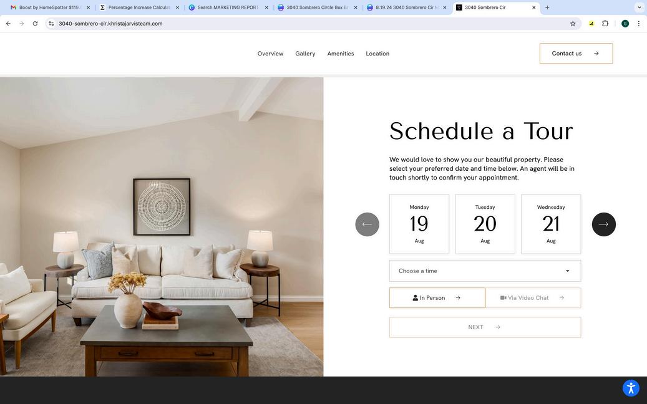Select Wednesday 21 Aug date card

pyautogui.click(x=551, y=224)
